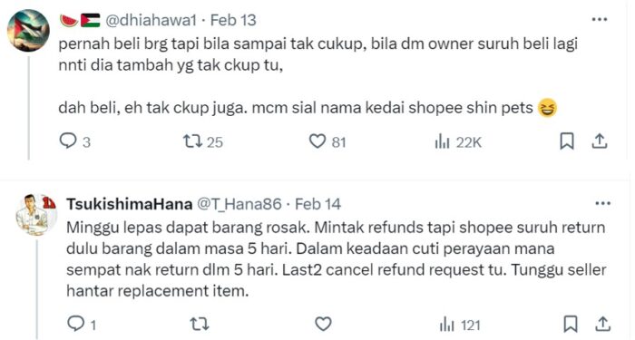Open the @T_Hana86 handle

[239, 204]
